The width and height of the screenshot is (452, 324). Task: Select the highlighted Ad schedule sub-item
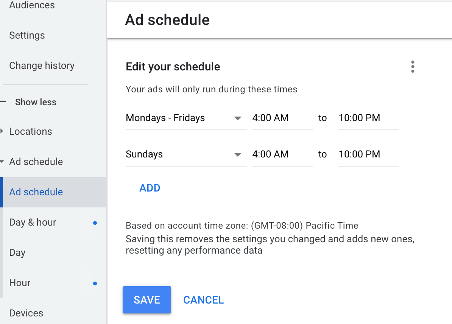36,192
